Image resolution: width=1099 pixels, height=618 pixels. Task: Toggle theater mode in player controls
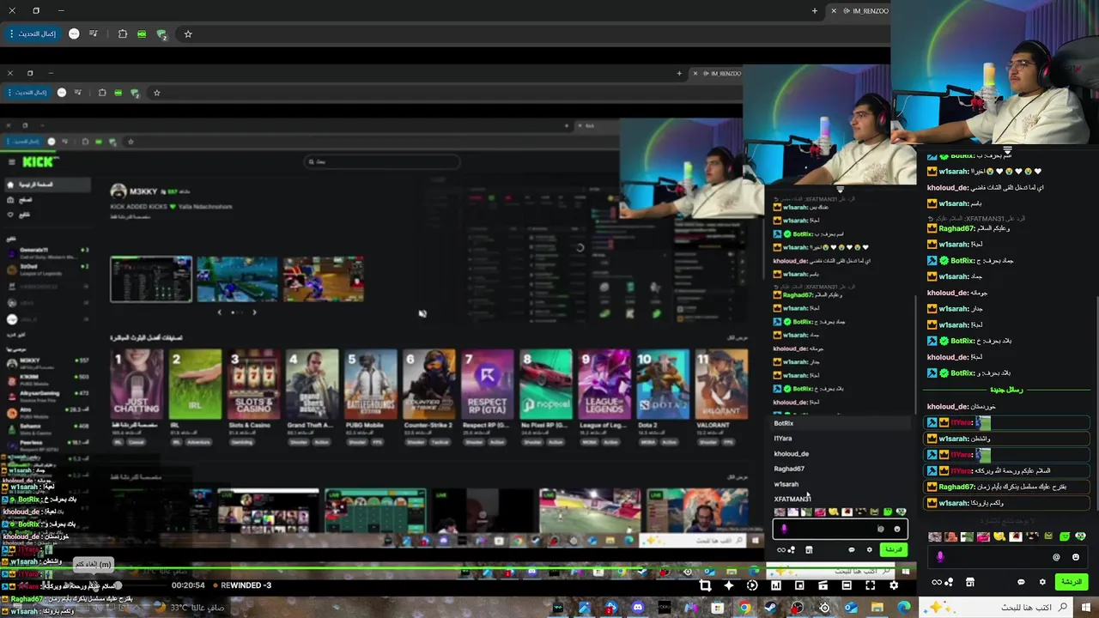point(847,585)
